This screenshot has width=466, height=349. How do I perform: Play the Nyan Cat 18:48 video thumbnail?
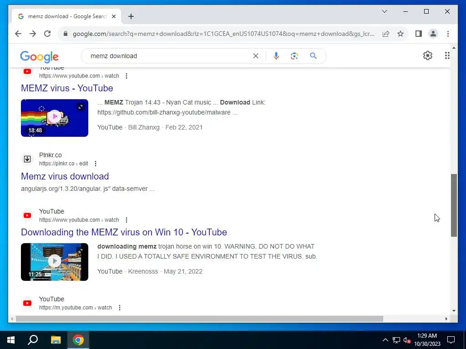pos(55,118)
